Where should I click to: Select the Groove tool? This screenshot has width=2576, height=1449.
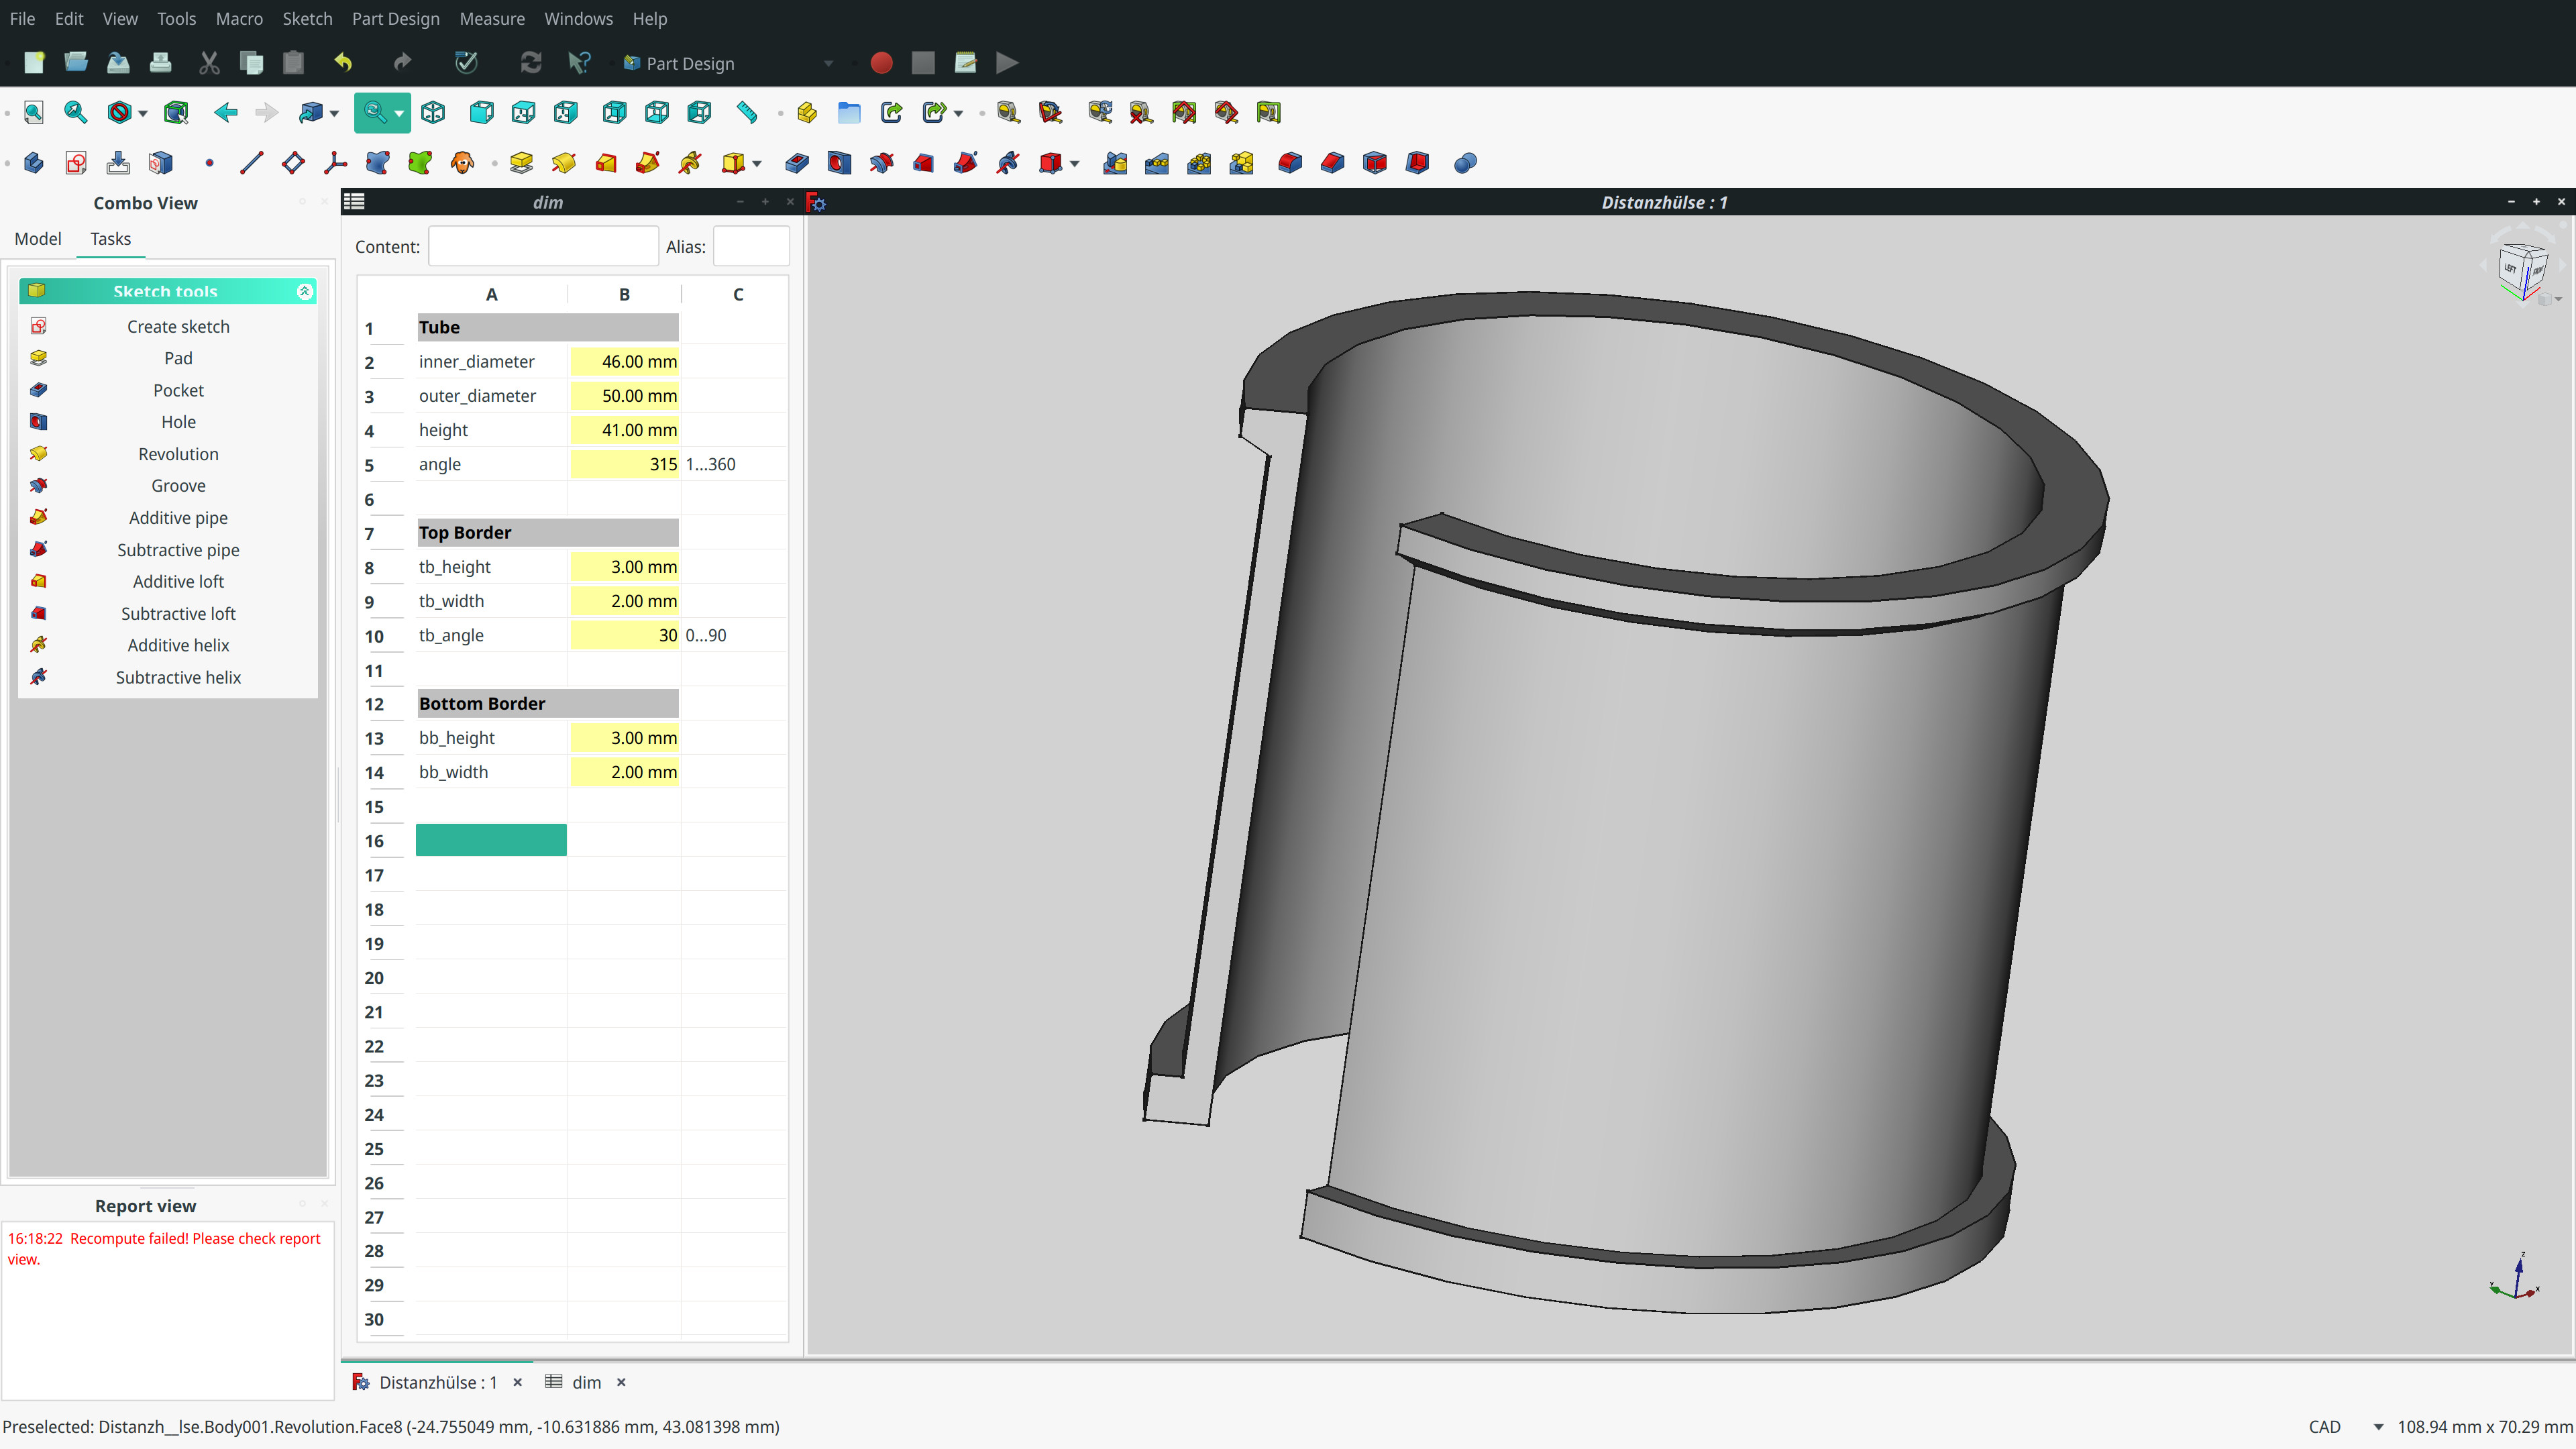177,486
